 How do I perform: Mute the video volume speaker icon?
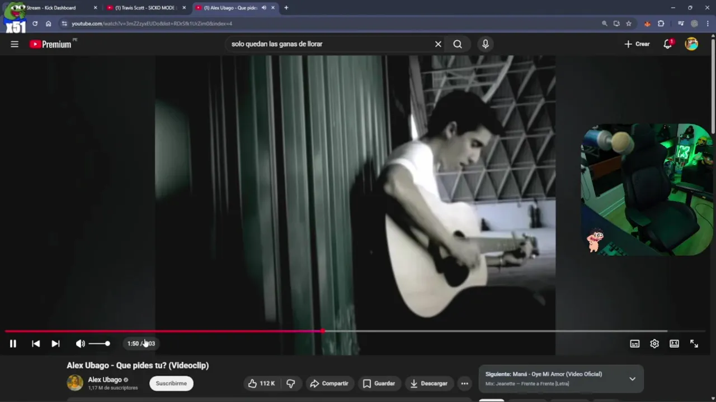80,344
